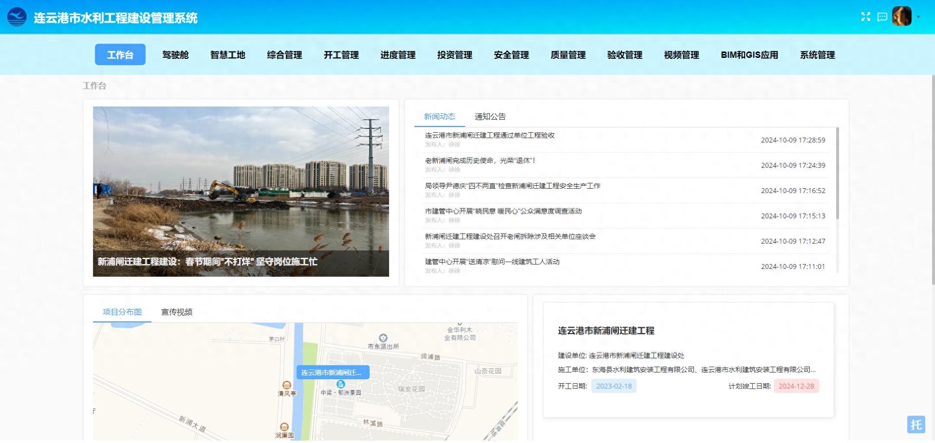Viewport: 935px width, 443px height.
Task: Open news 局领导尹德庆"四不两直"检查 article
Action: (513, 186)
